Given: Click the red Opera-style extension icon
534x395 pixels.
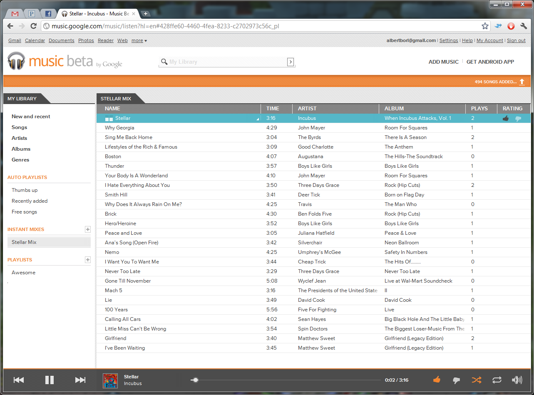Looking at the screenshot, I should (511, 26).
